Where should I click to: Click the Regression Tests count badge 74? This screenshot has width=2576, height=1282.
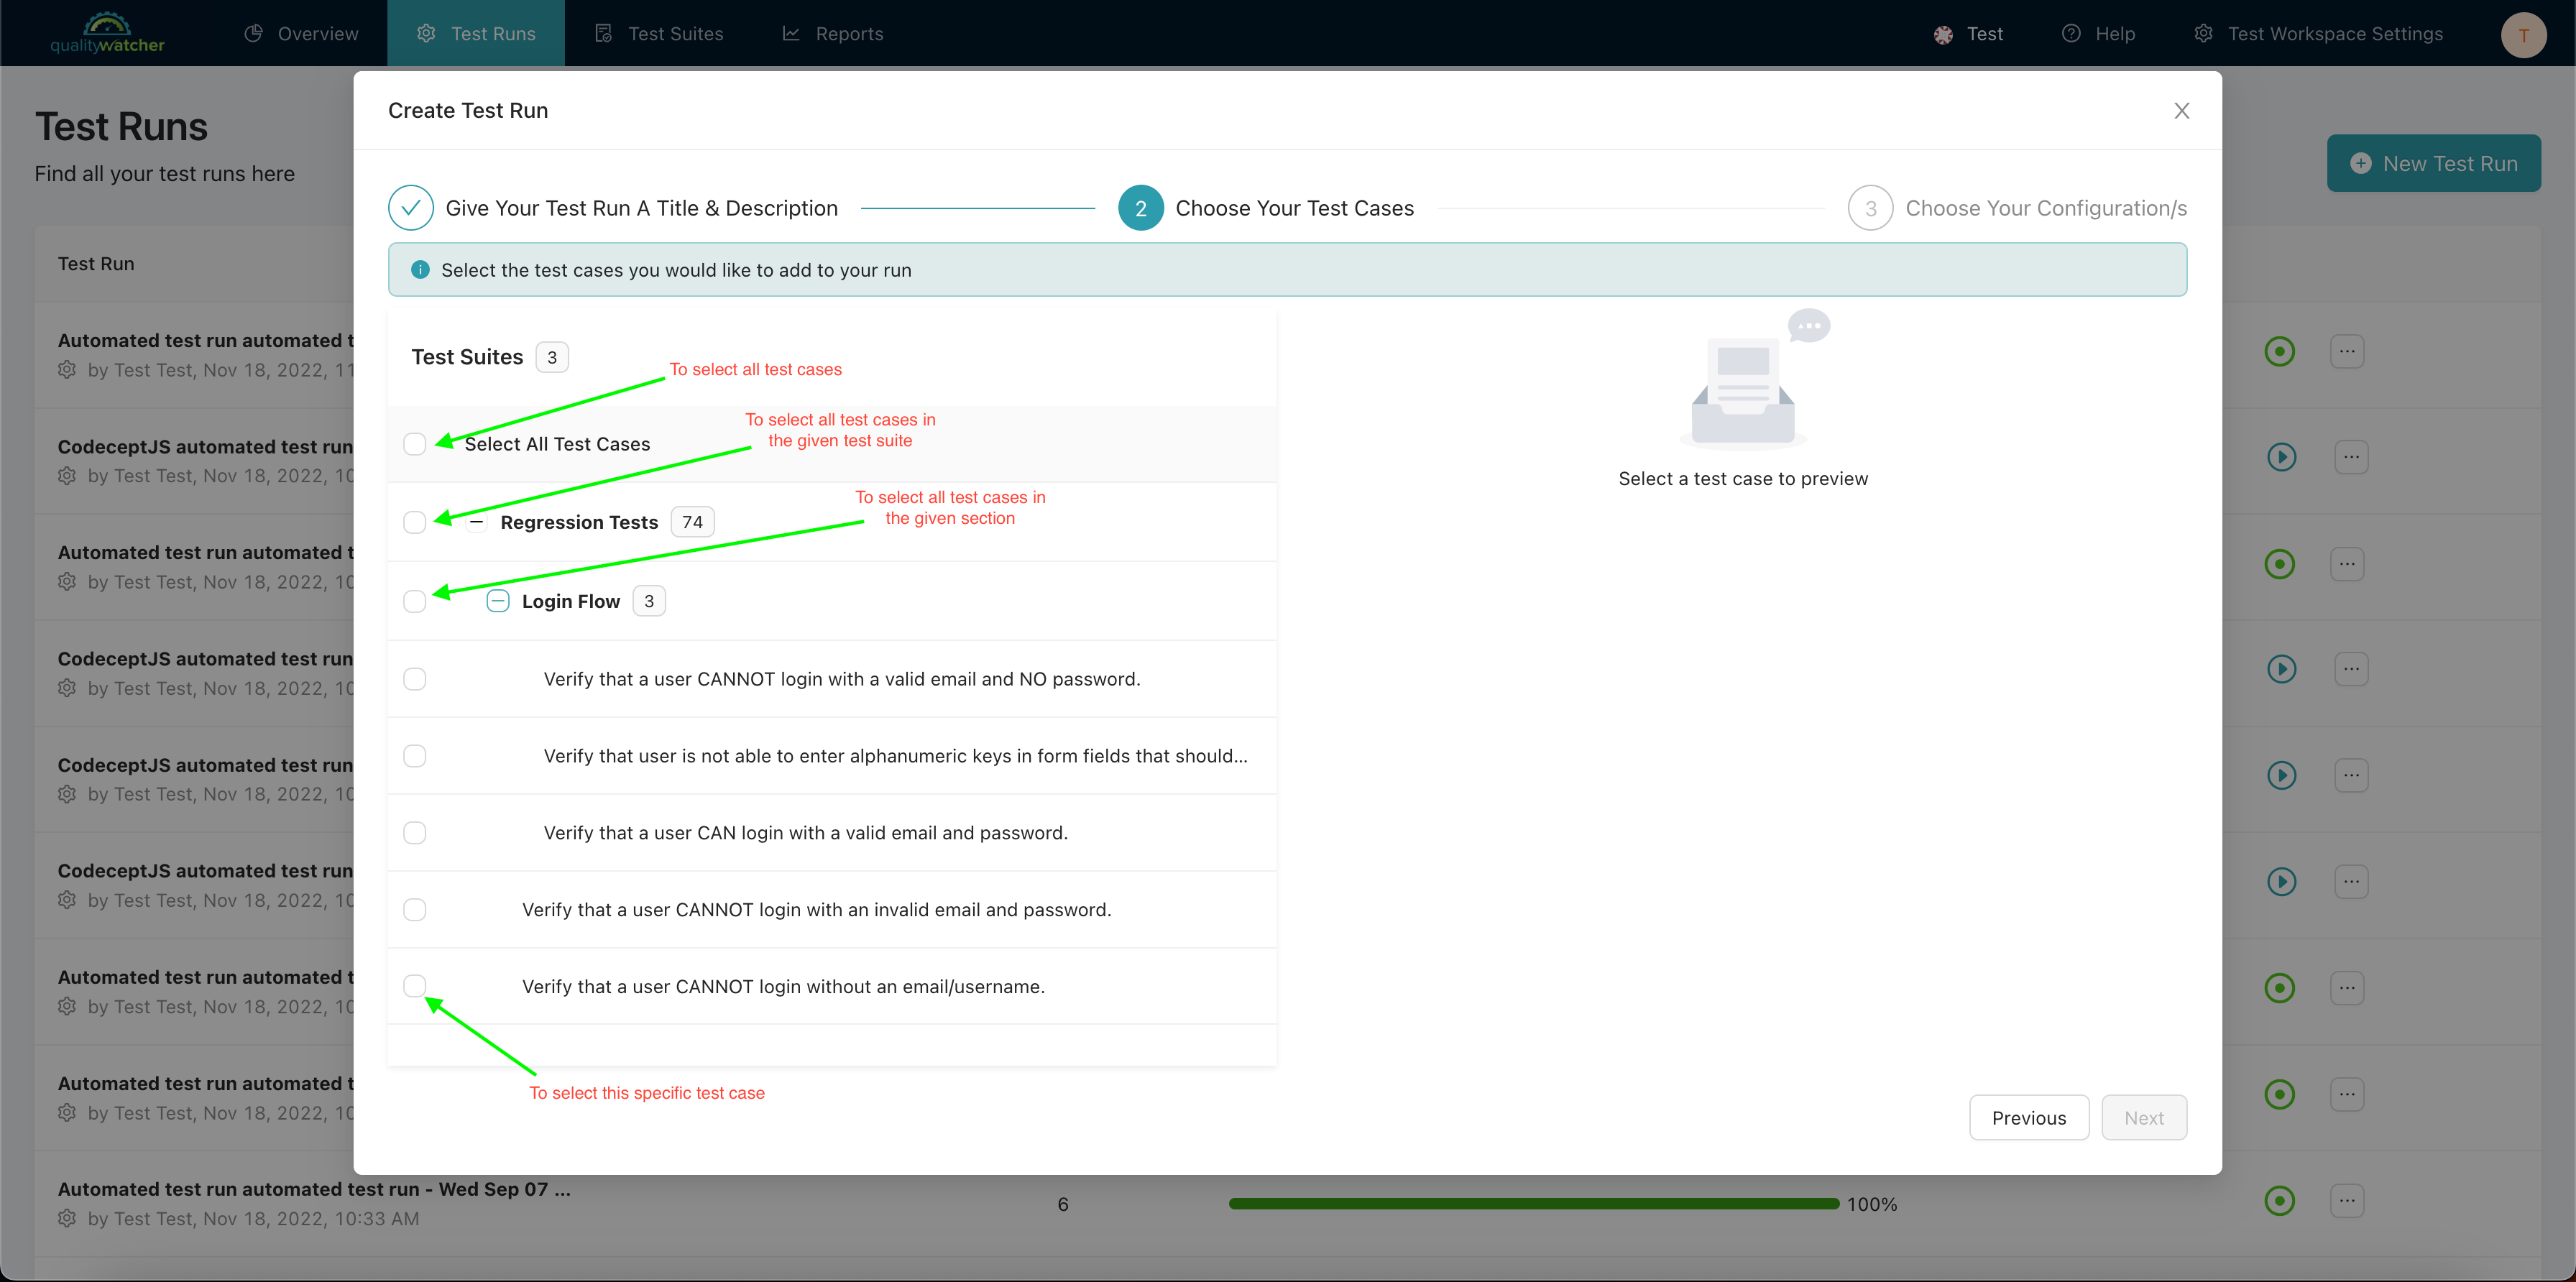point(692,521)
